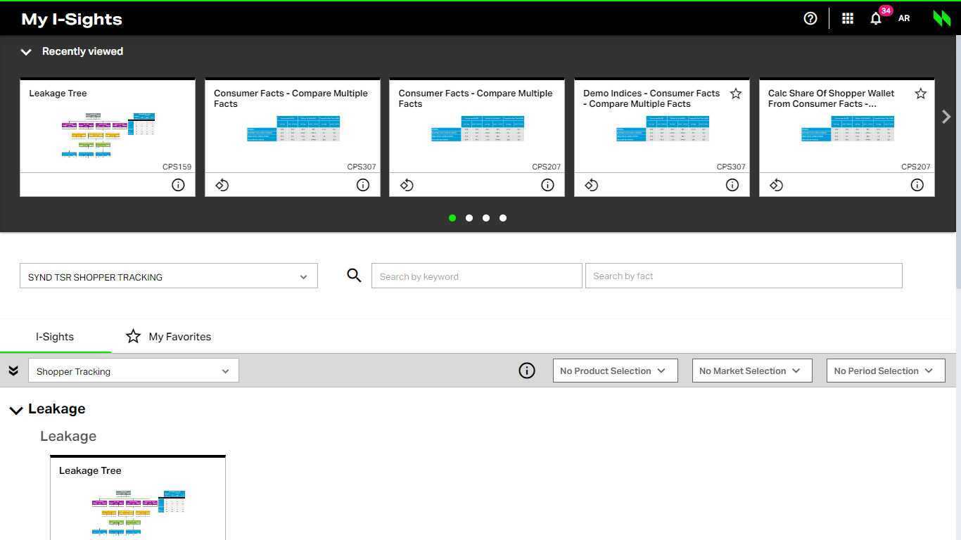This screenshot has width=961, height=540.
Task: Open the app switcher grid icon
Action: (848, 18)
